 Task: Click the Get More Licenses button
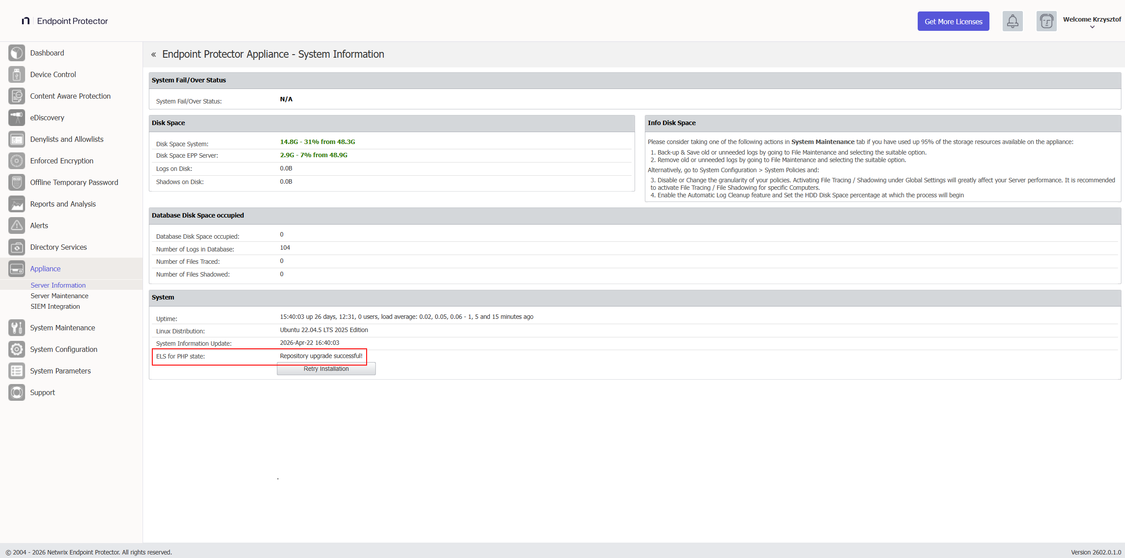[953, 21]
